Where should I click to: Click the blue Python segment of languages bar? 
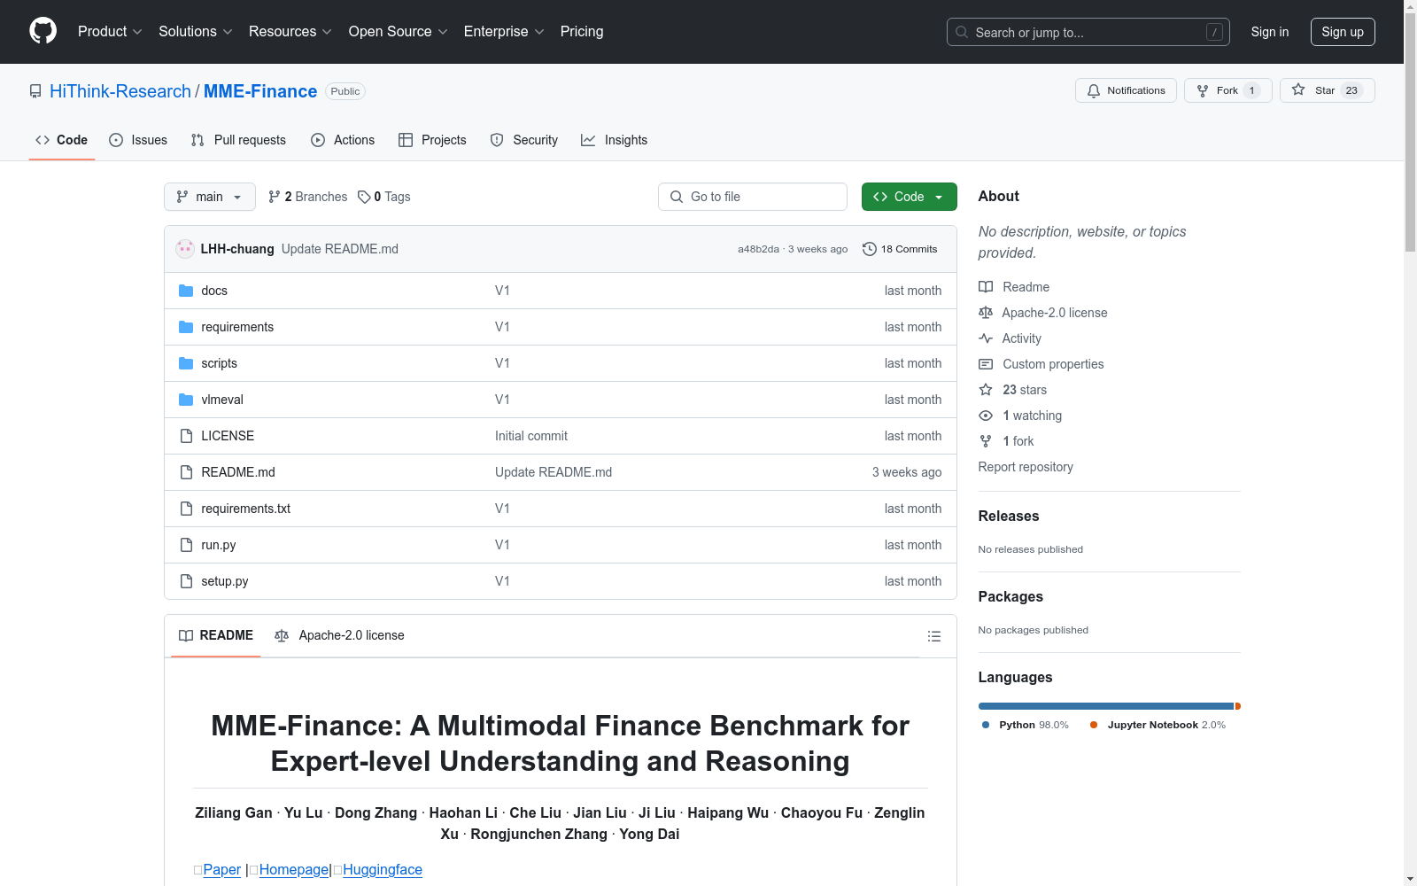[1106, 706]
